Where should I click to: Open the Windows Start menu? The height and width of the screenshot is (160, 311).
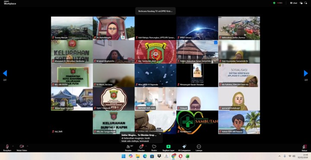click(x=124, y=156)
